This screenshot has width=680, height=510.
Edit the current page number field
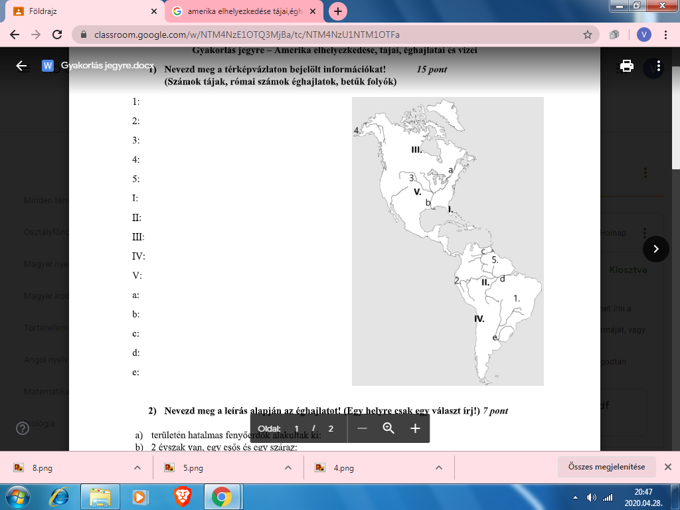(297, 428)
